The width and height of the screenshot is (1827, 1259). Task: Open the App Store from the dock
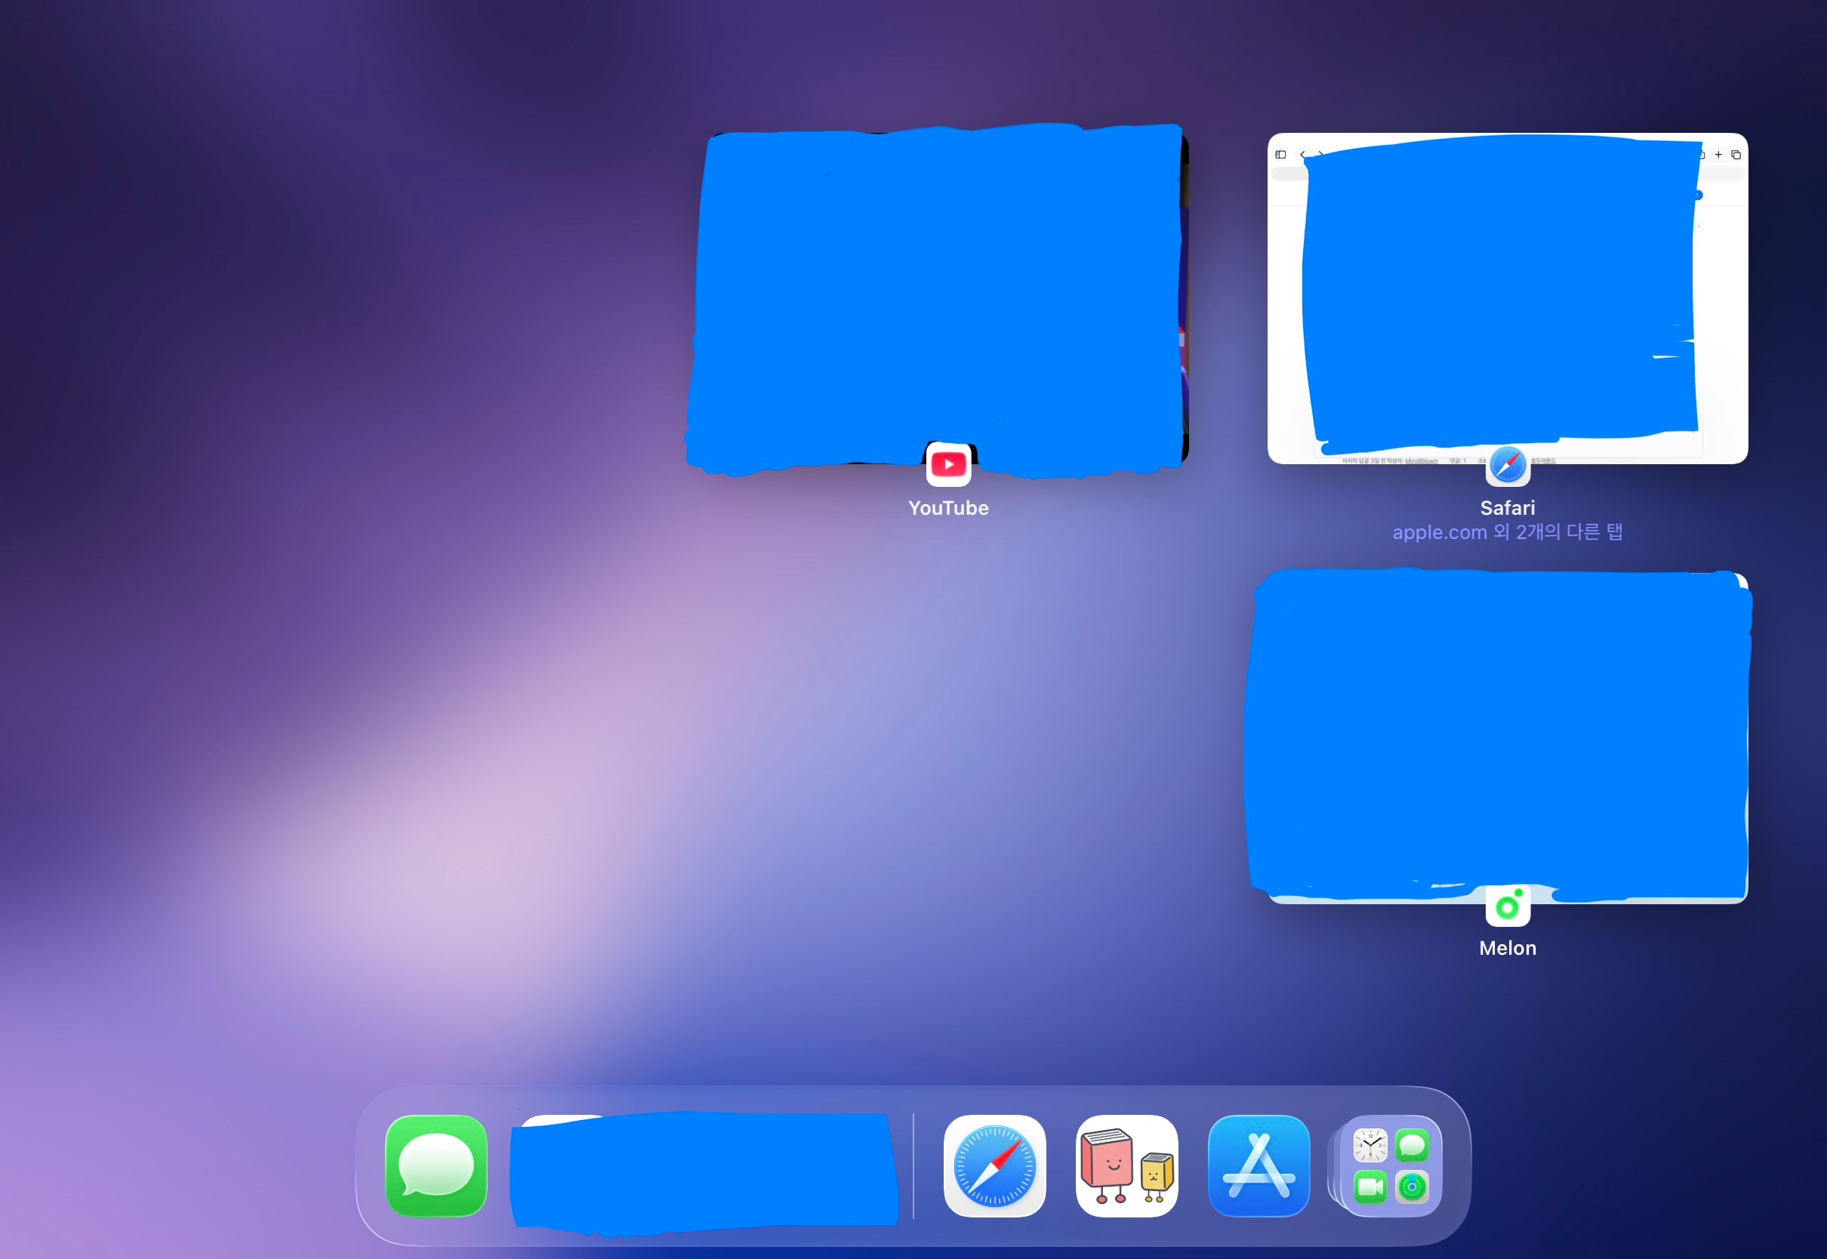(1259, 1165)
